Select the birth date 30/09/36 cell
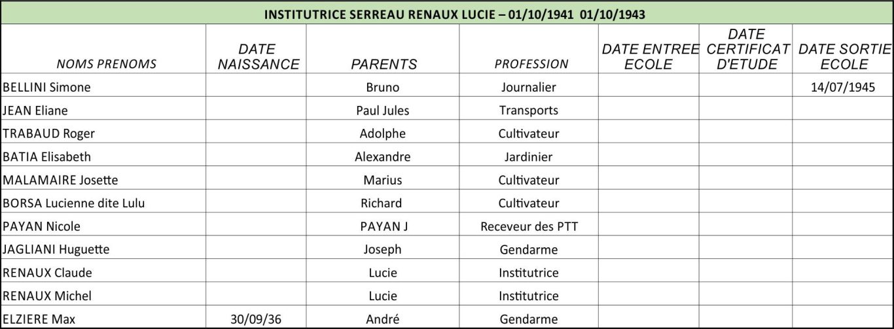This screenshot has width=894, height=329. [256, 319]
